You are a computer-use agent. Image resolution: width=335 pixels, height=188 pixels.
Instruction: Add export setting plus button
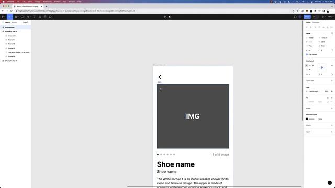click(332, 132)
